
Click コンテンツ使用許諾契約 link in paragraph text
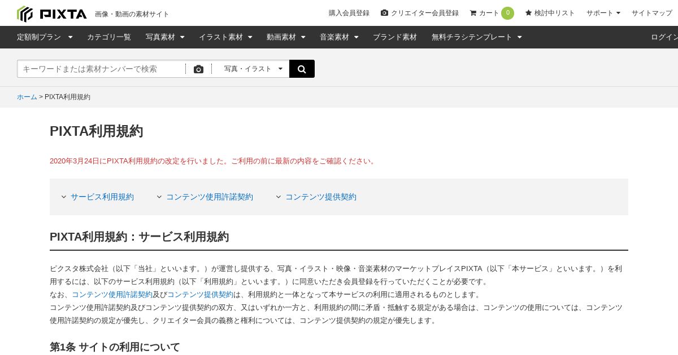coord(112,295)
